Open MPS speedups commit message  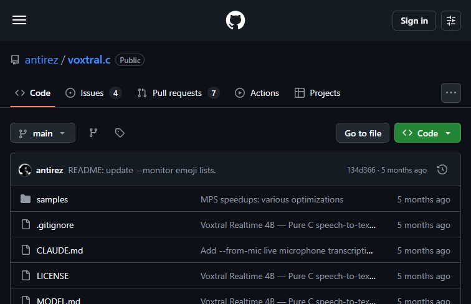pos(272,199)
